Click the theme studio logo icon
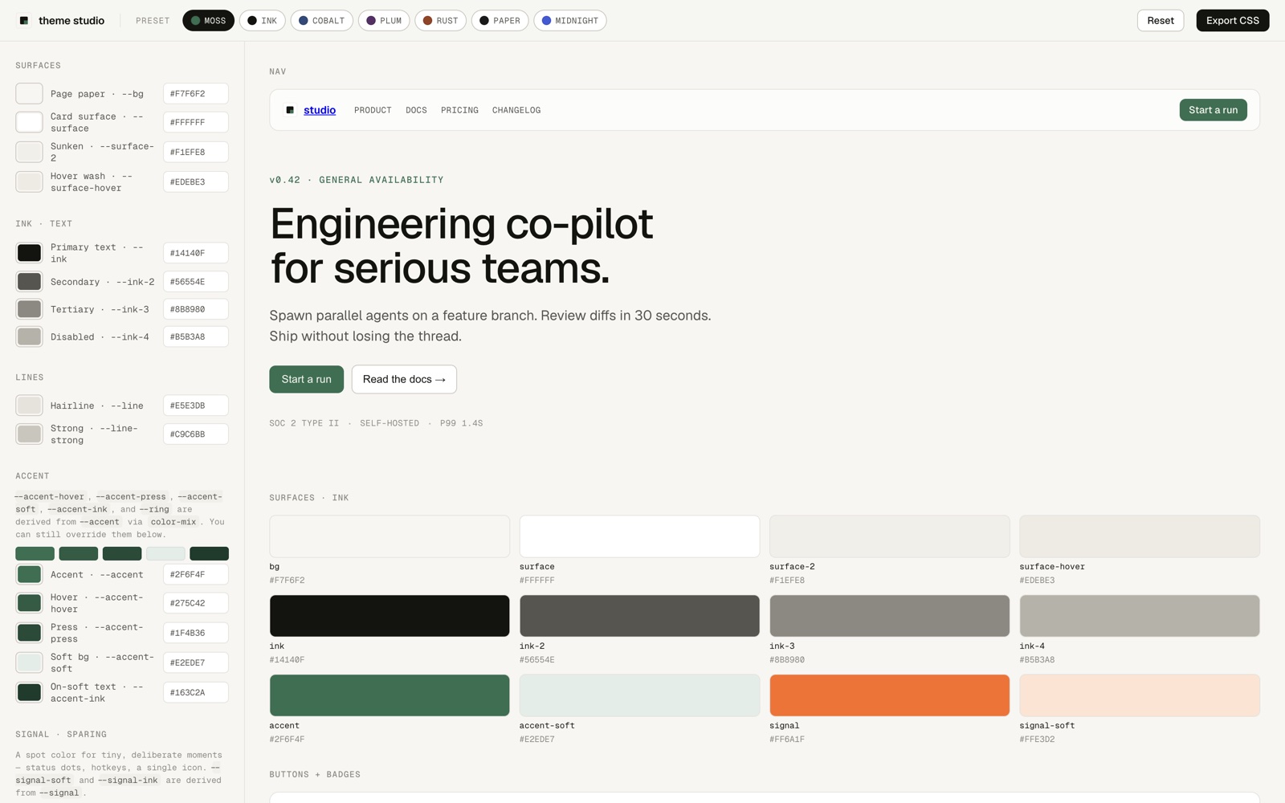 24,21
